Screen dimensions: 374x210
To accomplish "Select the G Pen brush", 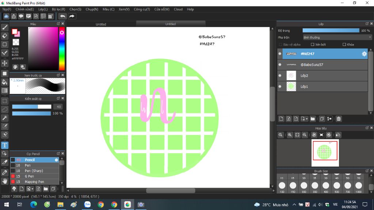I will point(34,176).
